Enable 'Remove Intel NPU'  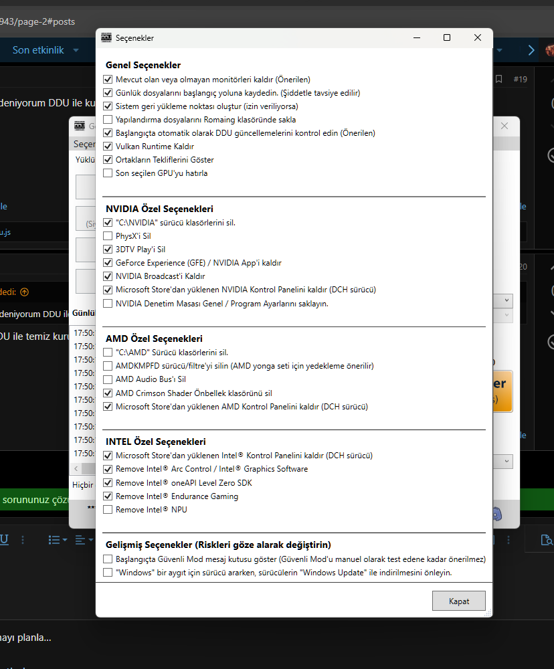click(108, 509)
